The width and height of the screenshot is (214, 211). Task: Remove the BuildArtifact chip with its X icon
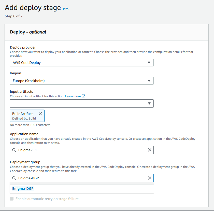point(40,114)
